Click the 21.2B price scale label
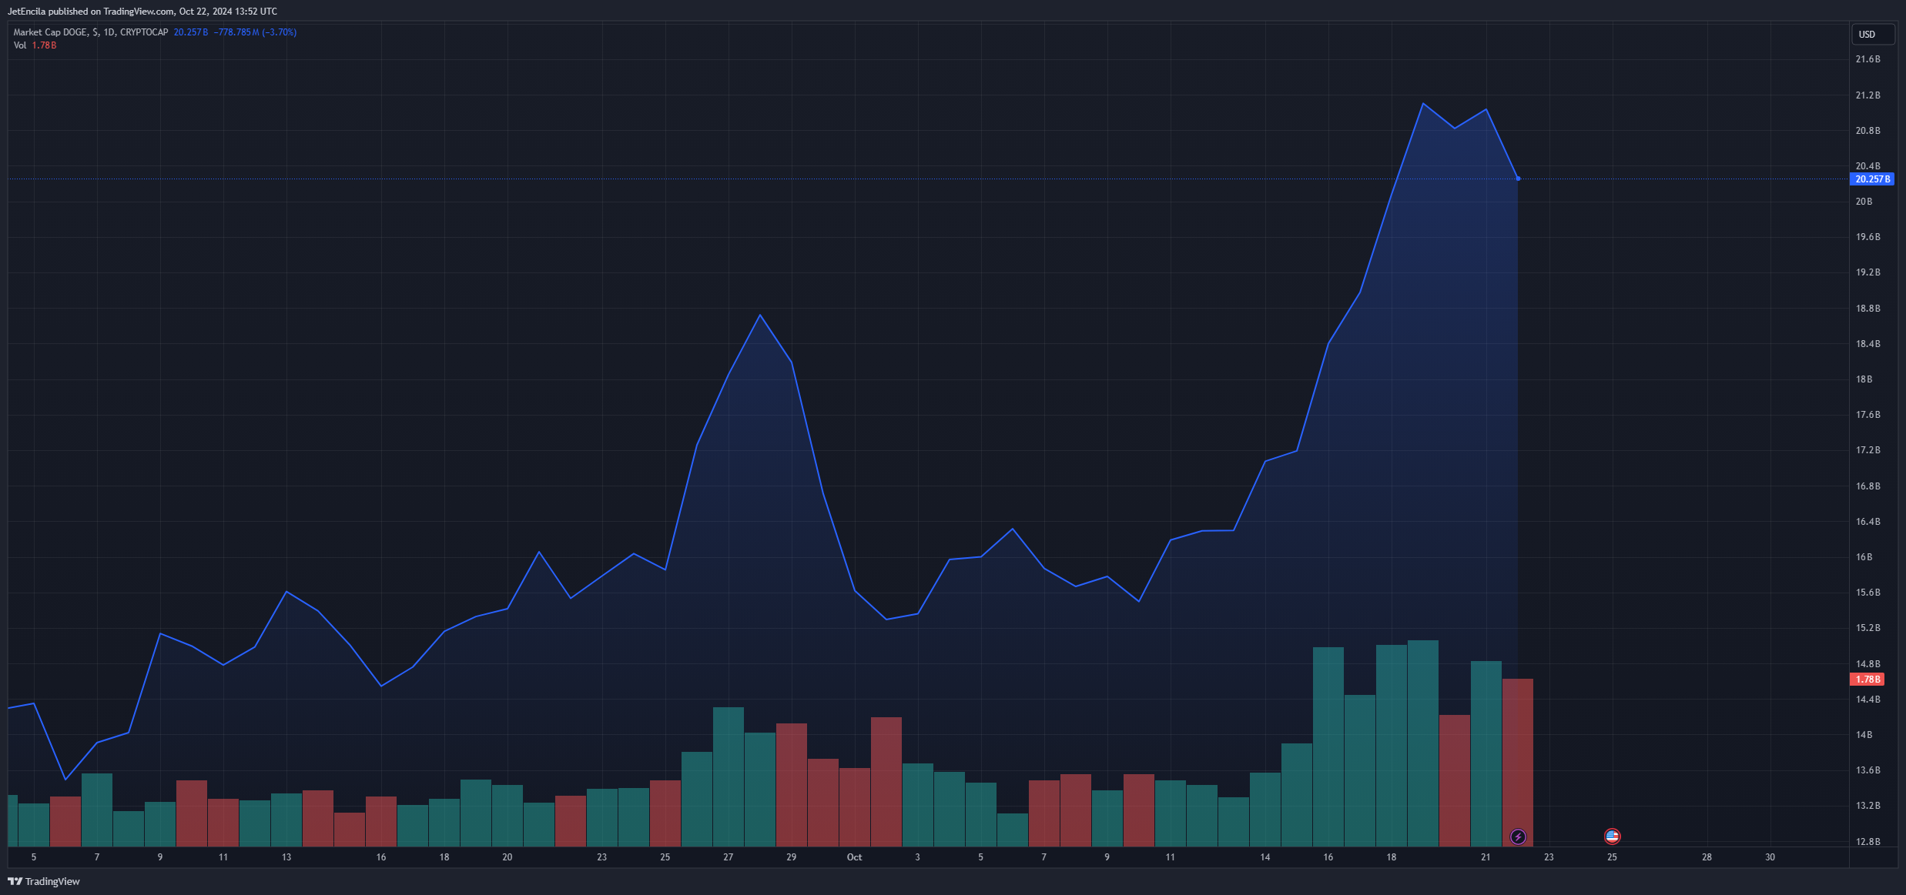This screenshot has width=1906, height=895. [1867, 95]
